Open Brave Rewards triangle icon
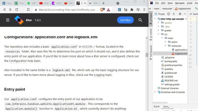This screenshot has height=111, width=198. pos(108,10)
